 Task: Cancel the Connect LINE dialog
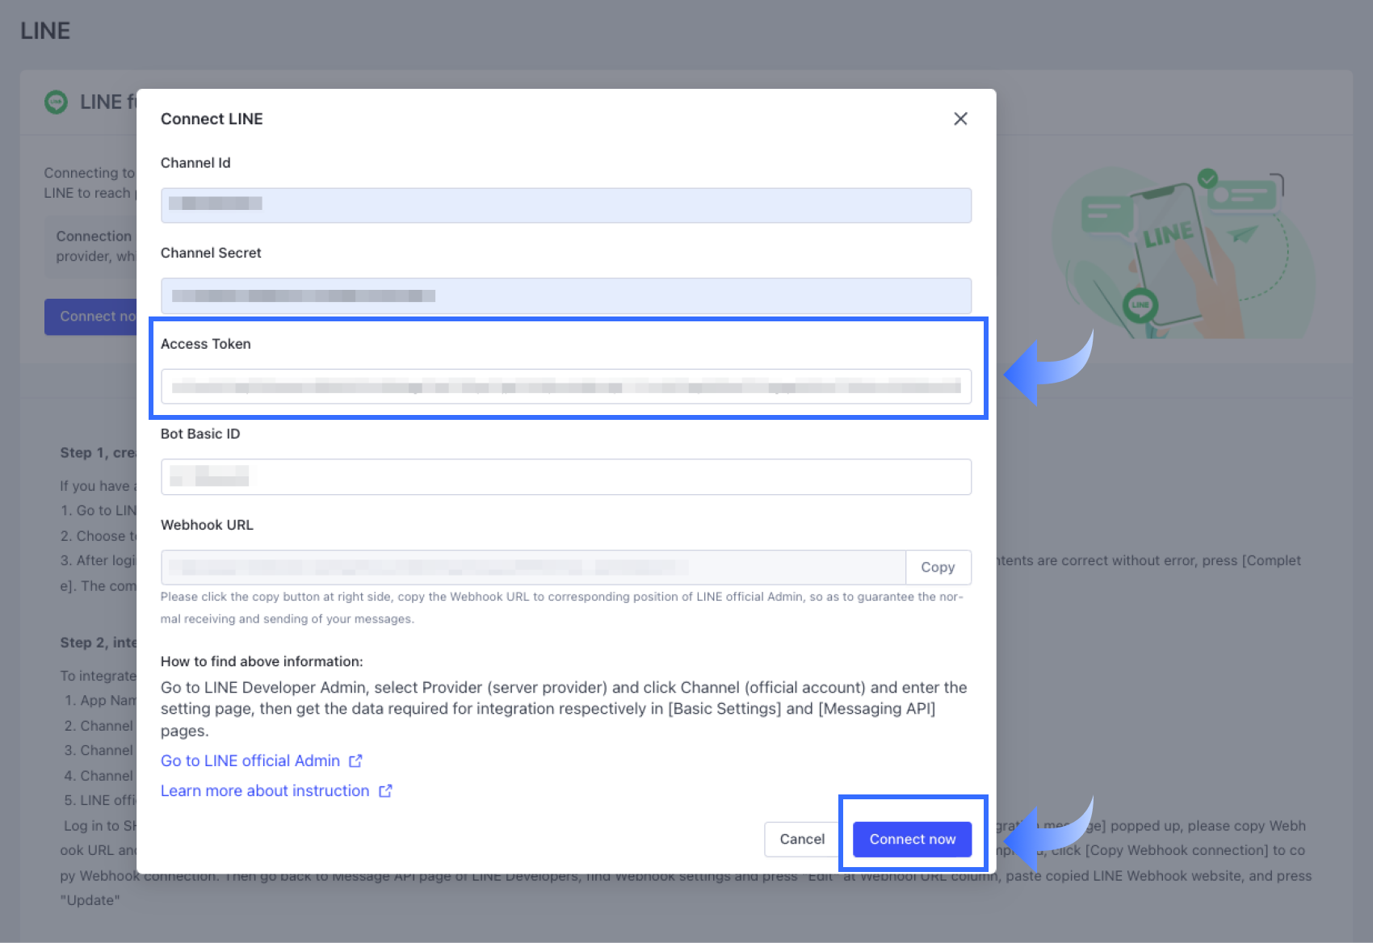[x=802, y=840]
